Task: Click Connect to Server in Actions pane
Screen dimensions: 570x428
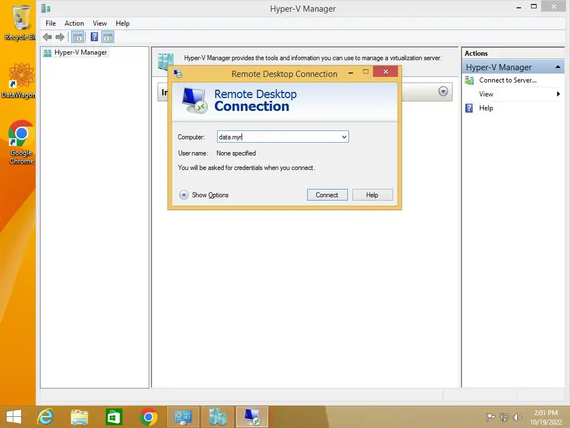Action: pyautogui.click(x=508, y=80)
